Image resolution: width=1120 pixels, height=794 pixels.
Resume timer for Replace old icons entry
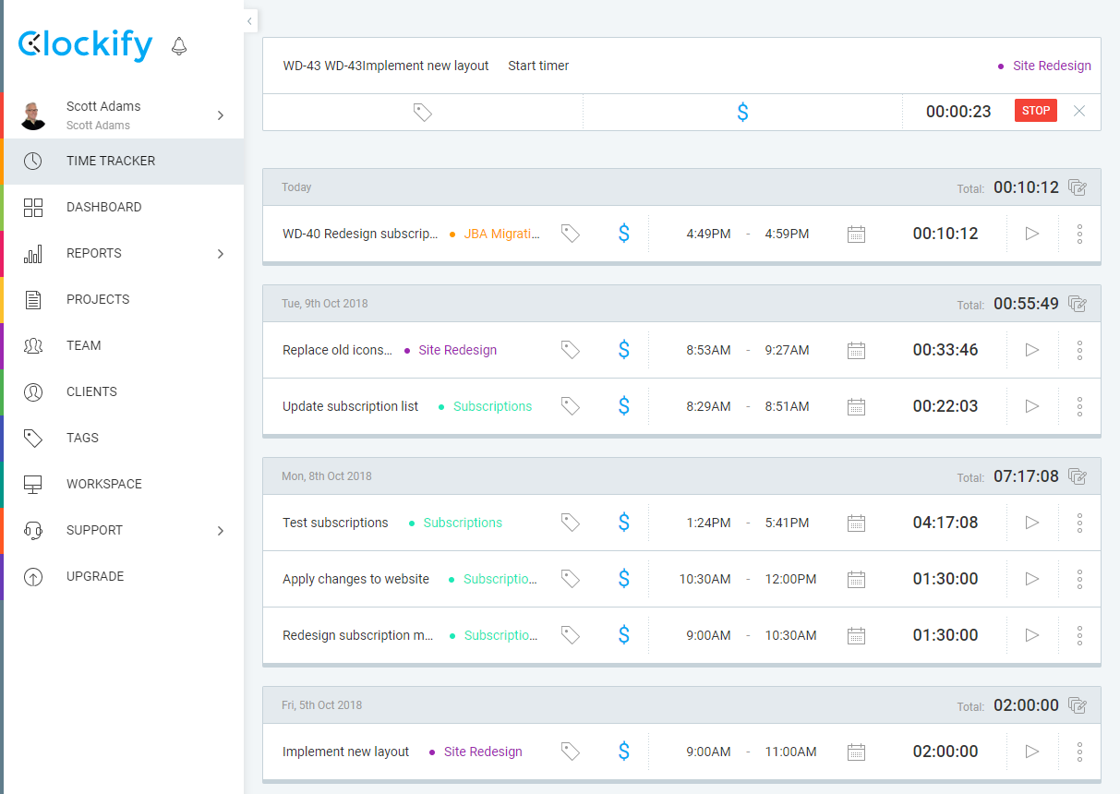coord(1032,350)
